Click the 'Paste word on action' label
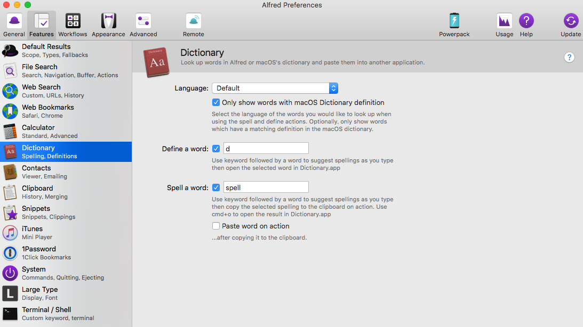Image resolution: width=583 pixels, height=327 pixels. coord(255,226)
